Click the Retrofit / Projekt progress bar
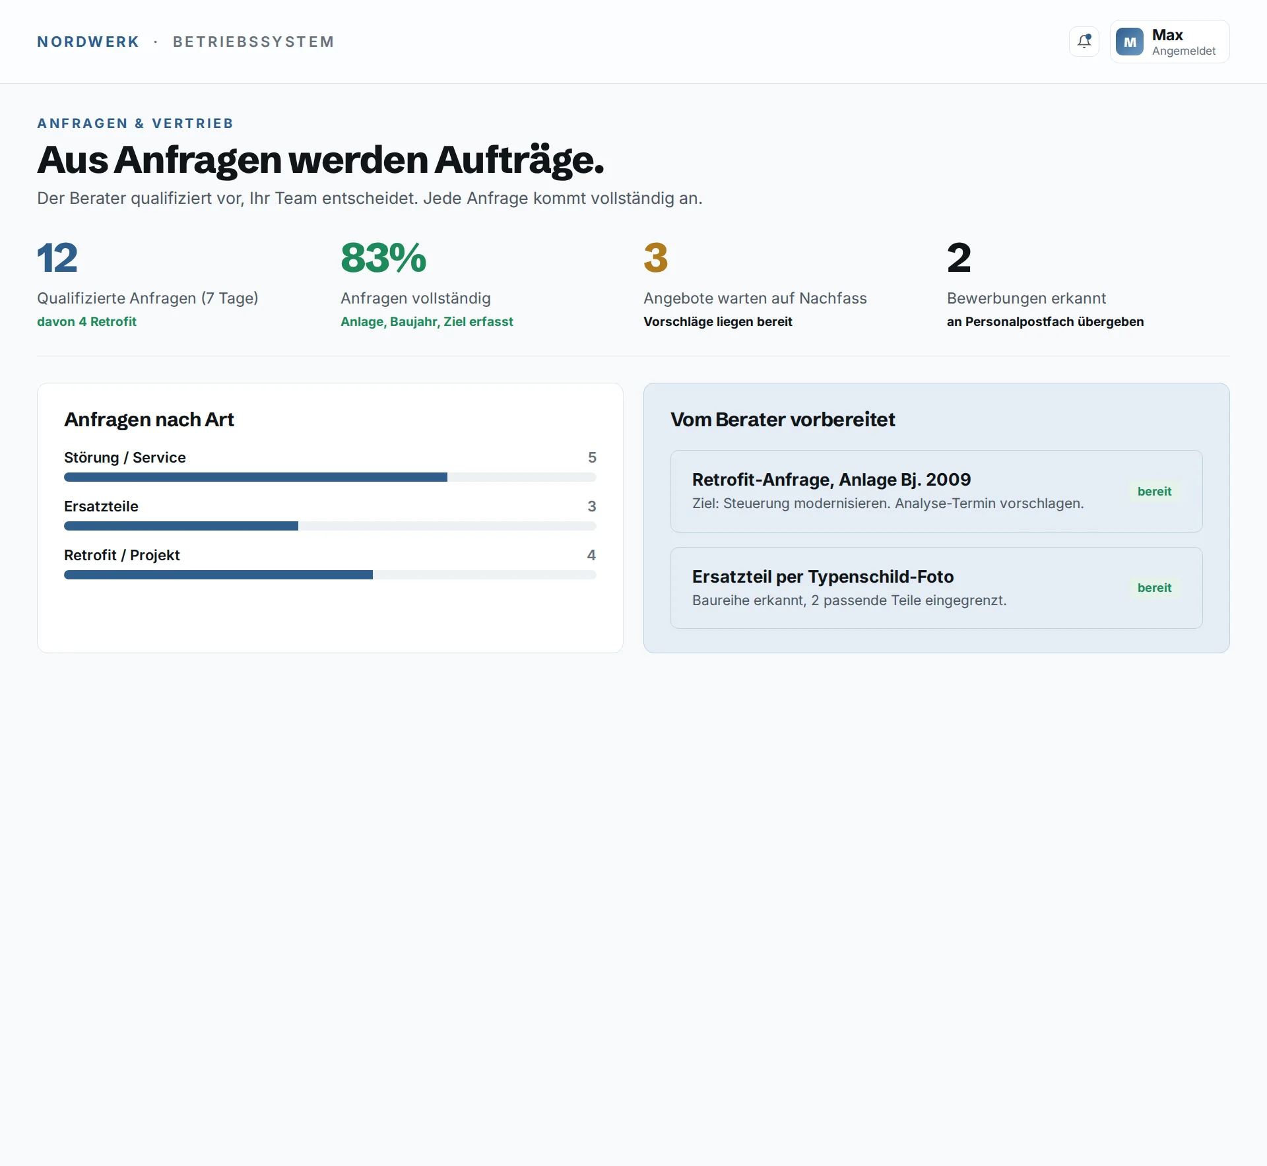The width and height of the screenshot is (1267, 1166). 330,575
